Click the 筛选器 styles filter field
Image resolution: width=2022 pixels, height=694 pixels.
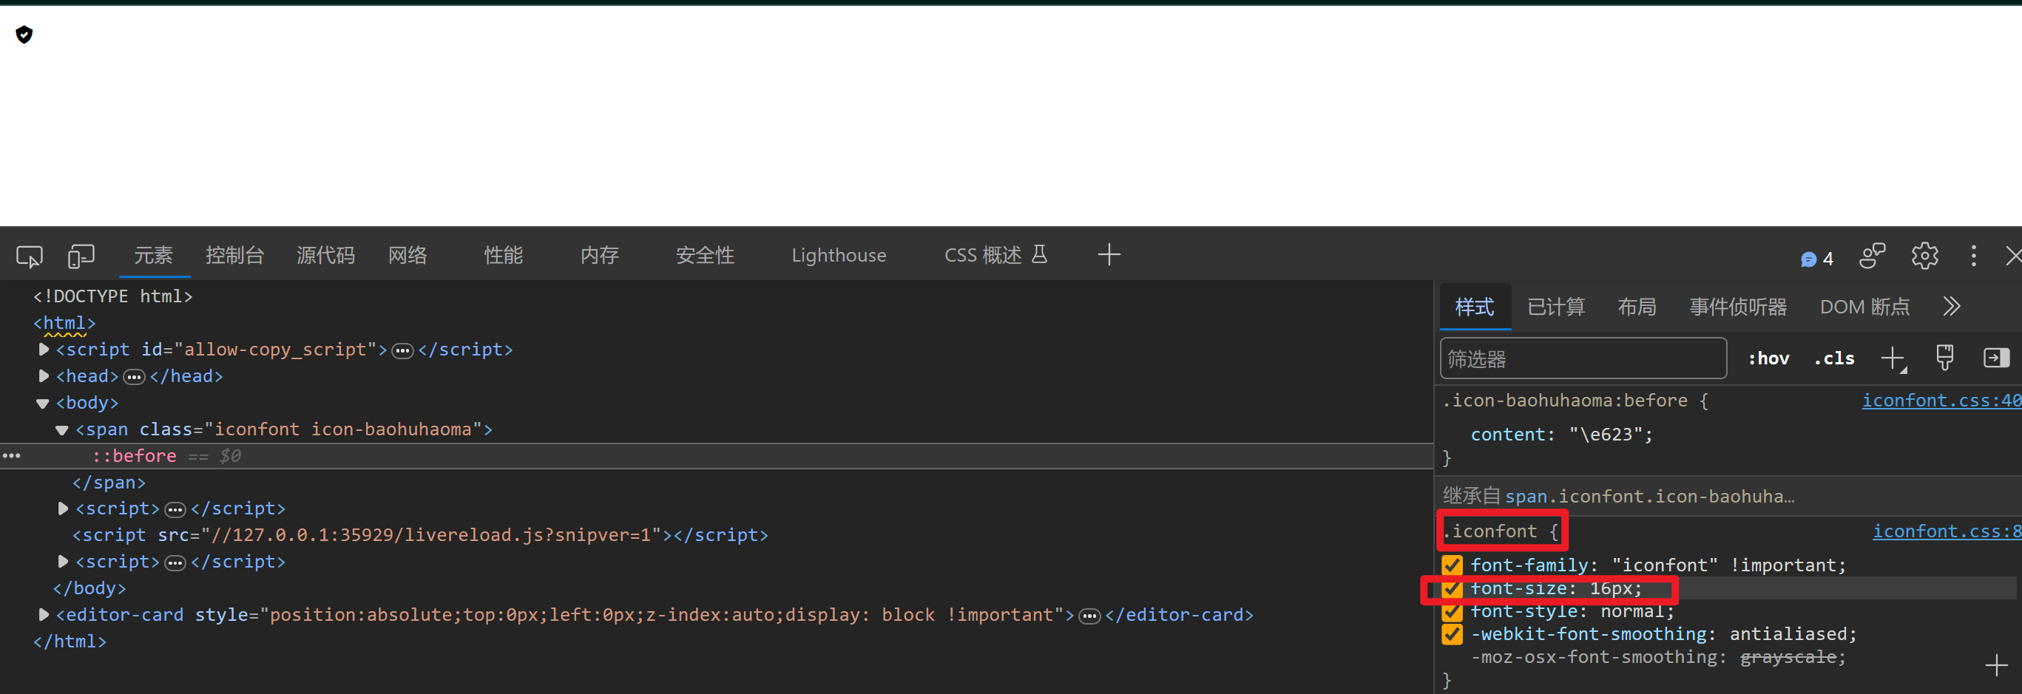coord(1583,359)
